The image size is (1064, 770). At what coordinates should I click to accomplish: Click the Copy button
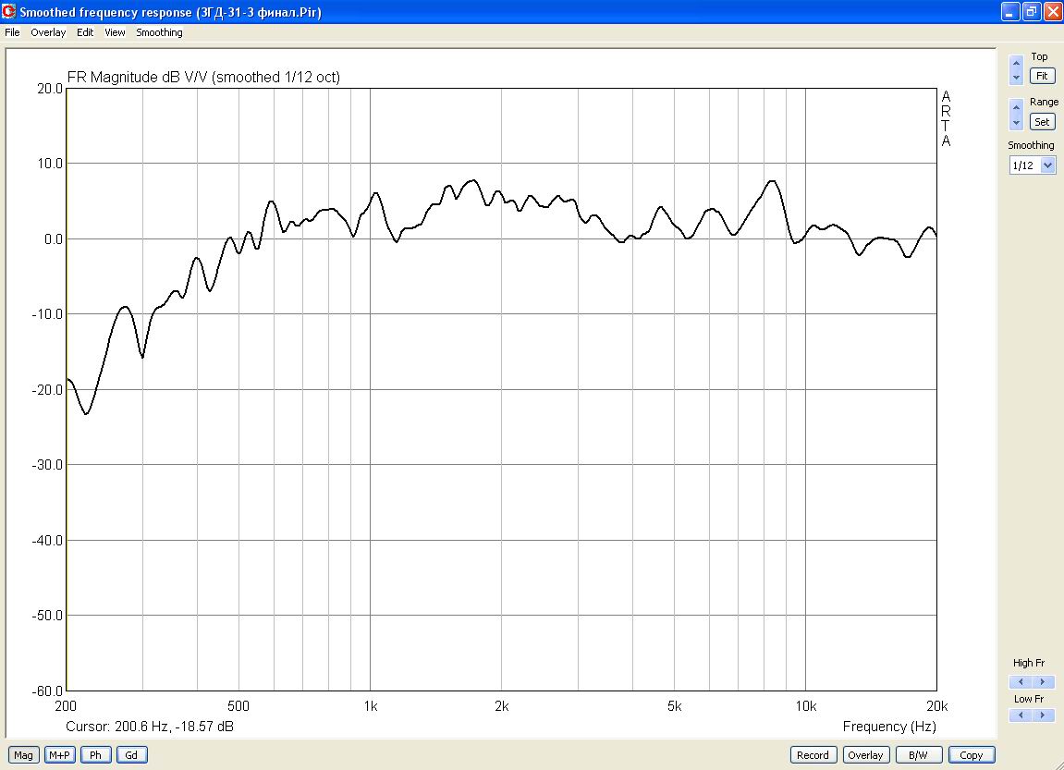tap(971, 755)
